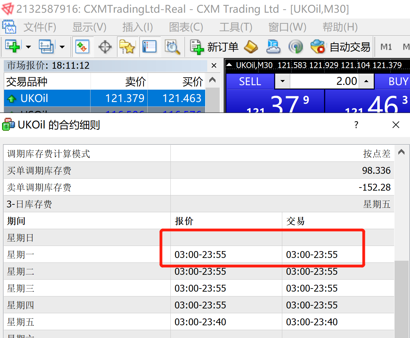
Task: Click the SELL one-click trading button
Action: (250, 81)
